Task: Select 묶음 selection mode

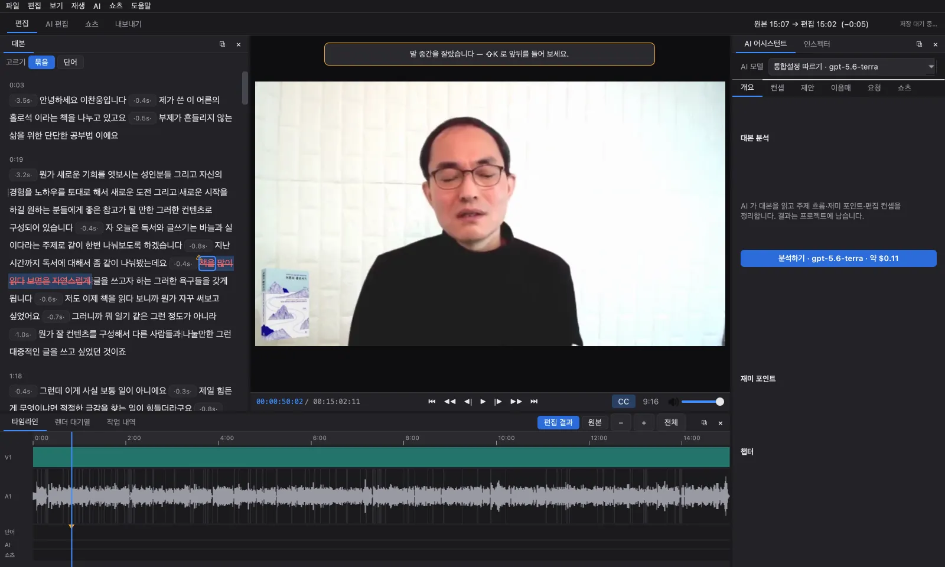Action: [x=41, y=62]
